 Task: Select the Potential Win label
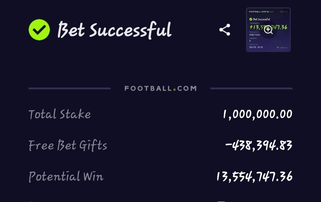66,176
